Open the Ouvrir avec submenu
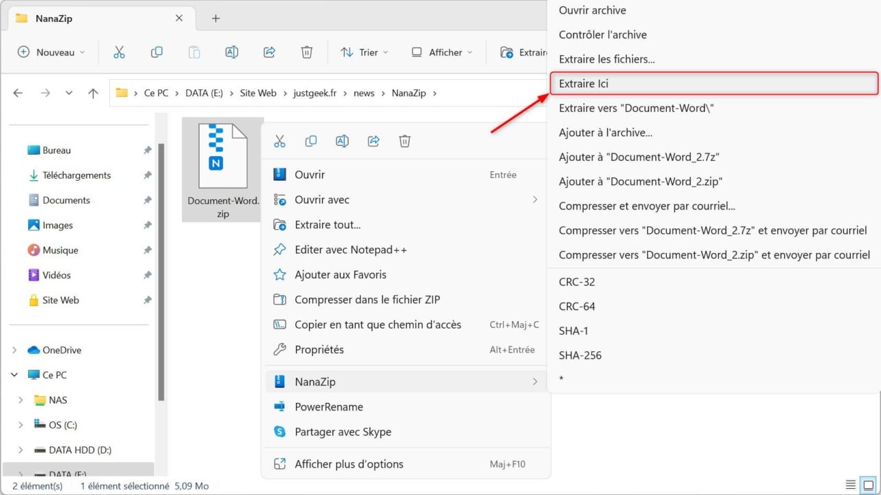This screenshot has height=495, width=881. point(406,200)
